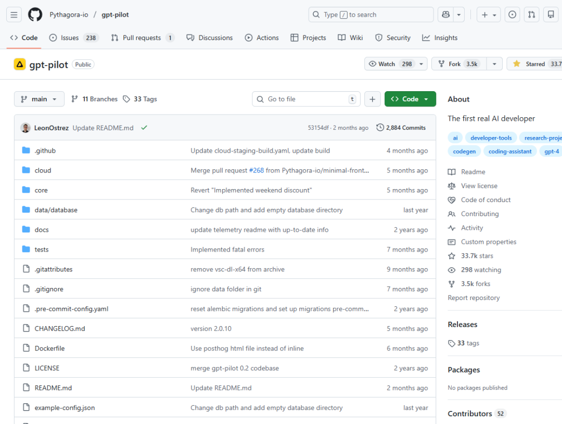
Task: Open the 2,884 Commits history
Action: click(x=401, y=128)
